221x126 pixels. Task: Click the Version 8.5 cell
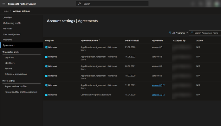157,47
